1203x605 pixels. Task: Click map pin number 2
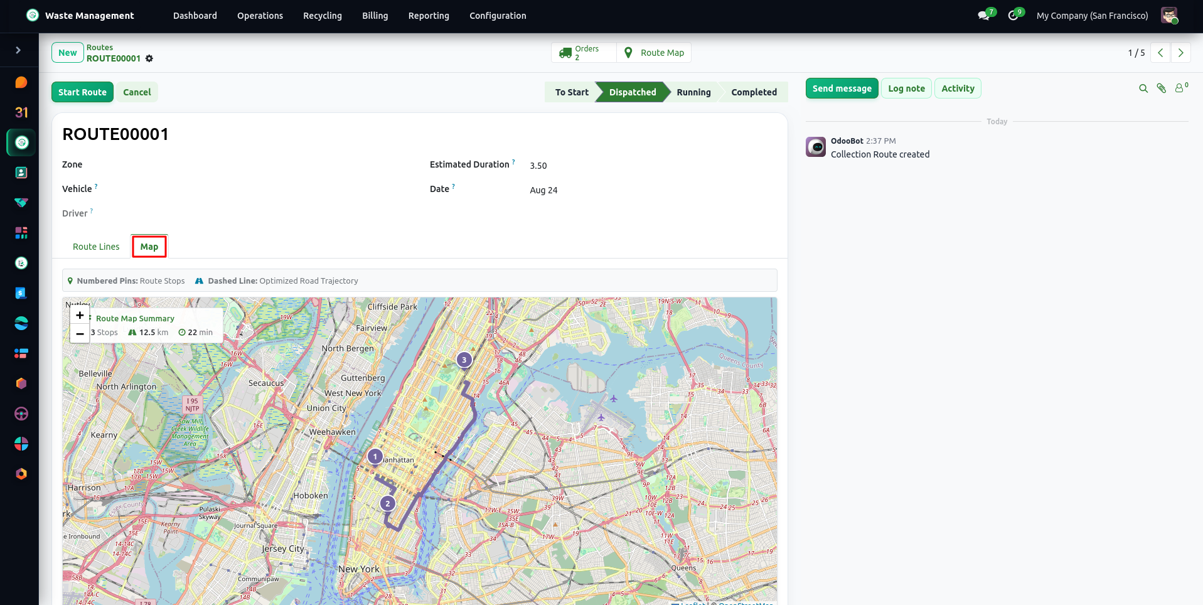click(388, 503)
